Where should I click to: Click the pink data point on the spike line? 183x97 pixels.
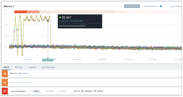(14, 32)
